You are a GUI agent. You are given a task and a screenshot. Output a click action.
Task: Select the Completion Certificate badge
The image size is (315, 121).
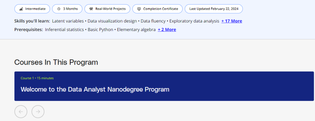coord(157,9)
